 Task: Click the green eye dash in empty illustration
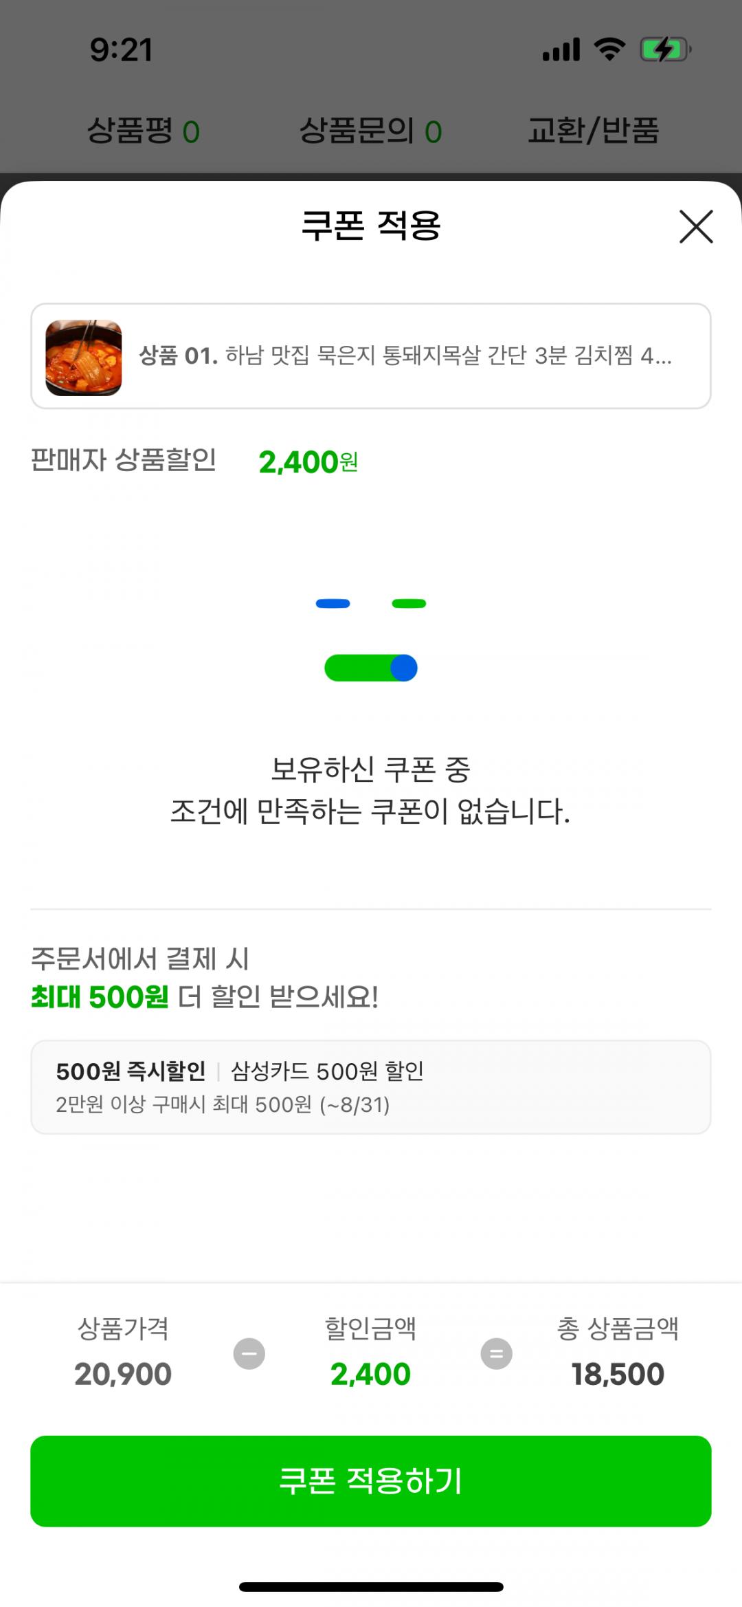point(409,604)
